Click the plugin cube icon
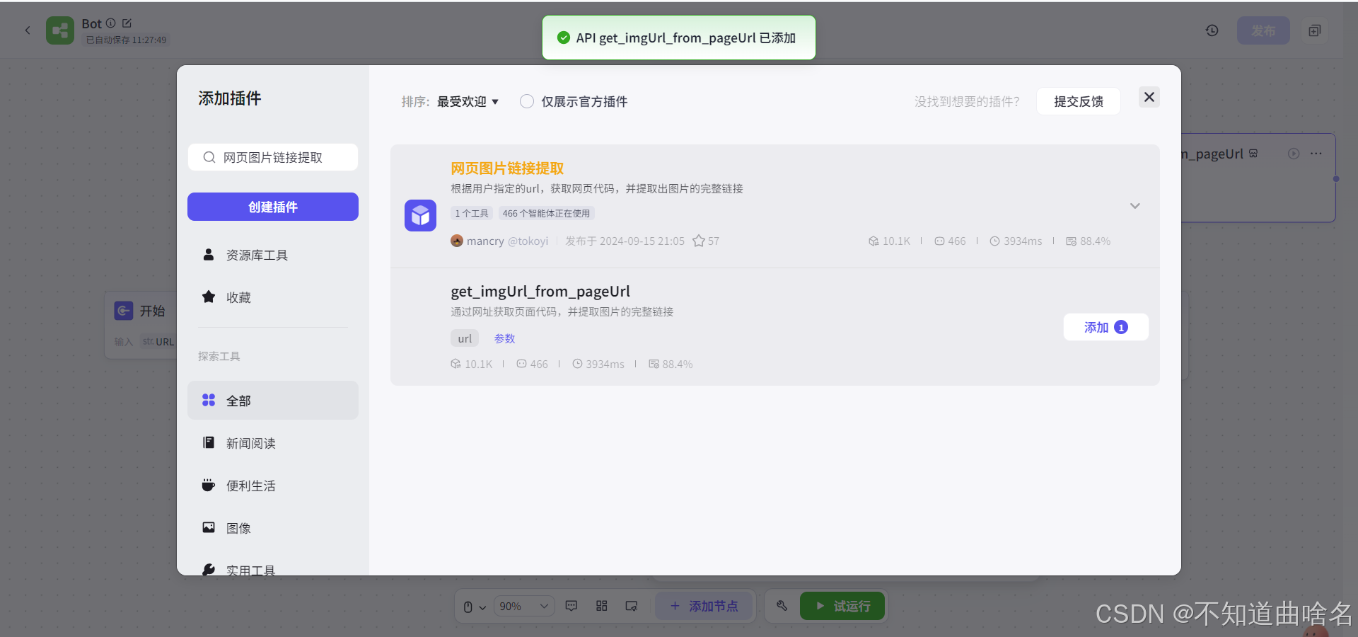Image resolution: width=1358 pixels, height=637 pixels. tap(420, 215)
